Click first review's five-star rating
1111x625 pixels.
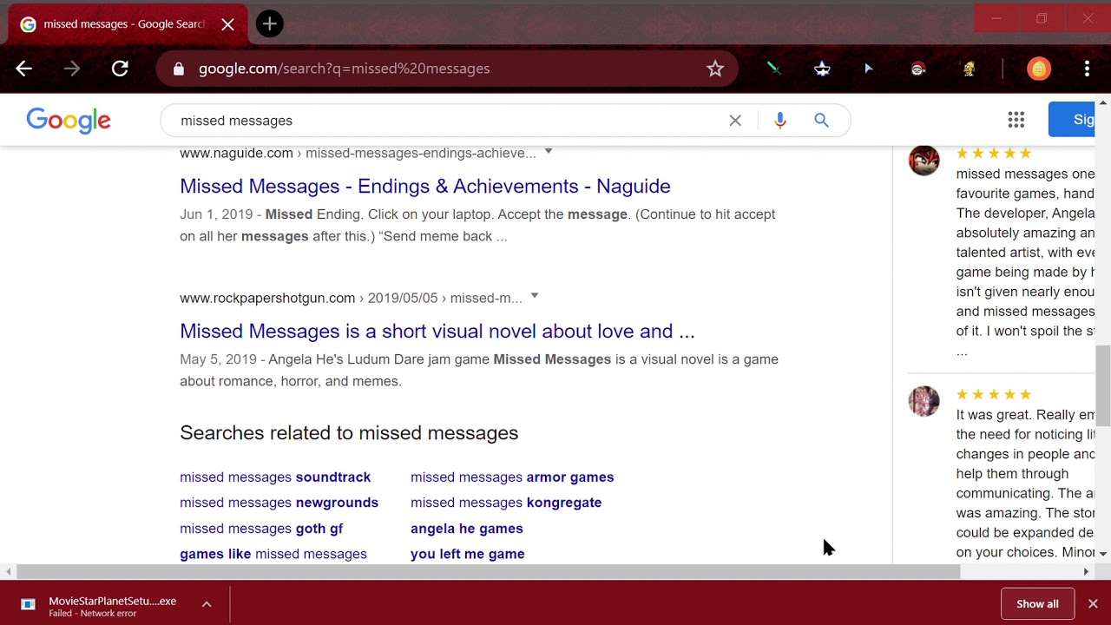994,154
